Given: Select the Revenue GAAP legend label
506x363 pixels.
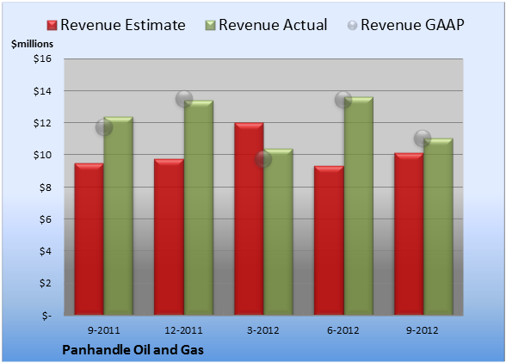Looking at the screenshot, I should coord(412,25).
